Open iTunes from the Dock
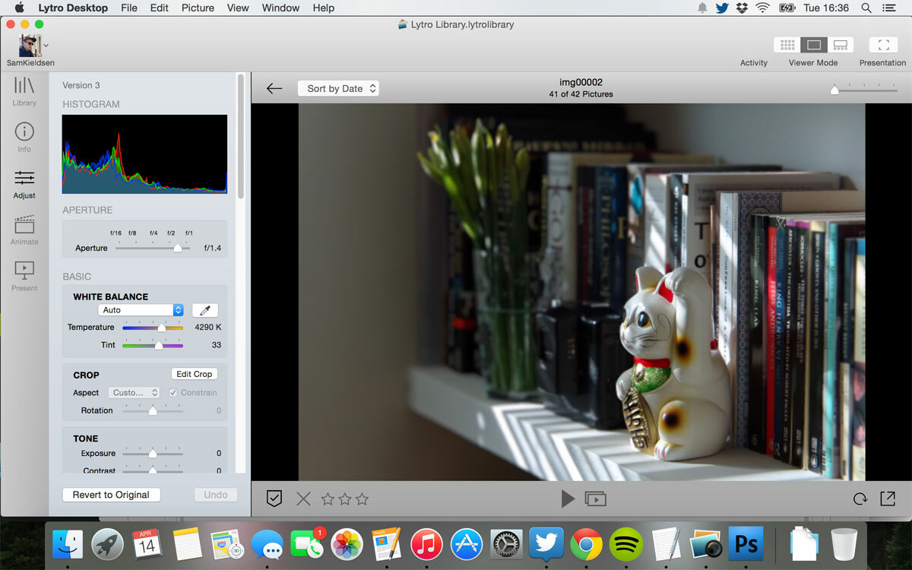The image size is (912, 570). [426, 544]
